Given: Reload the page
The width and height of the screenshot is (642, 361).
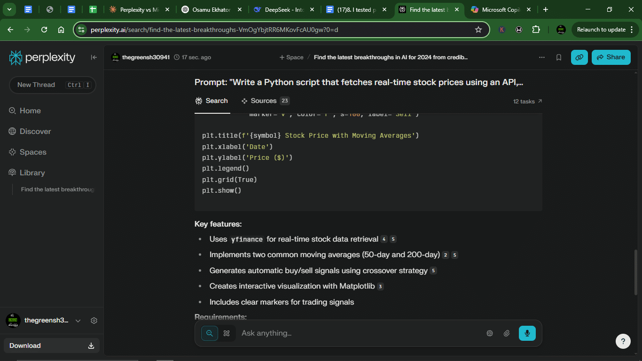Looking at the screenshot, I should pyautogui.click(x=44, y=30).
